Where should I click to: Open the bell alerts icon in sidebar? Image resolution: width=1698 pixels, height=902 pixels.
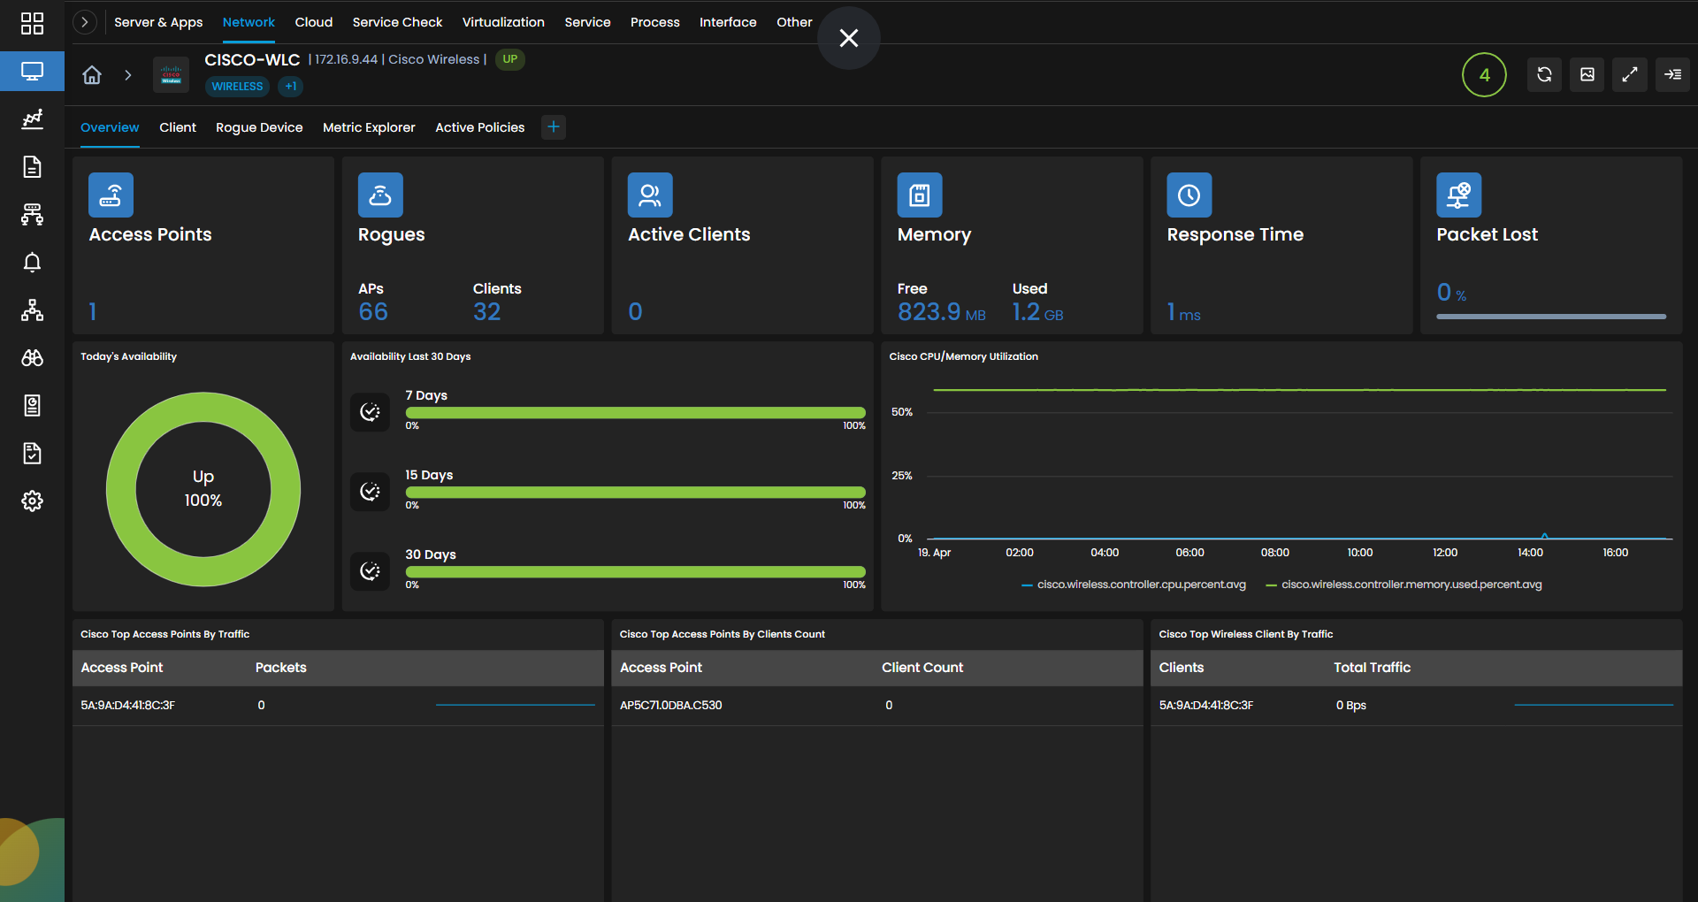click(x=32, y=262)
